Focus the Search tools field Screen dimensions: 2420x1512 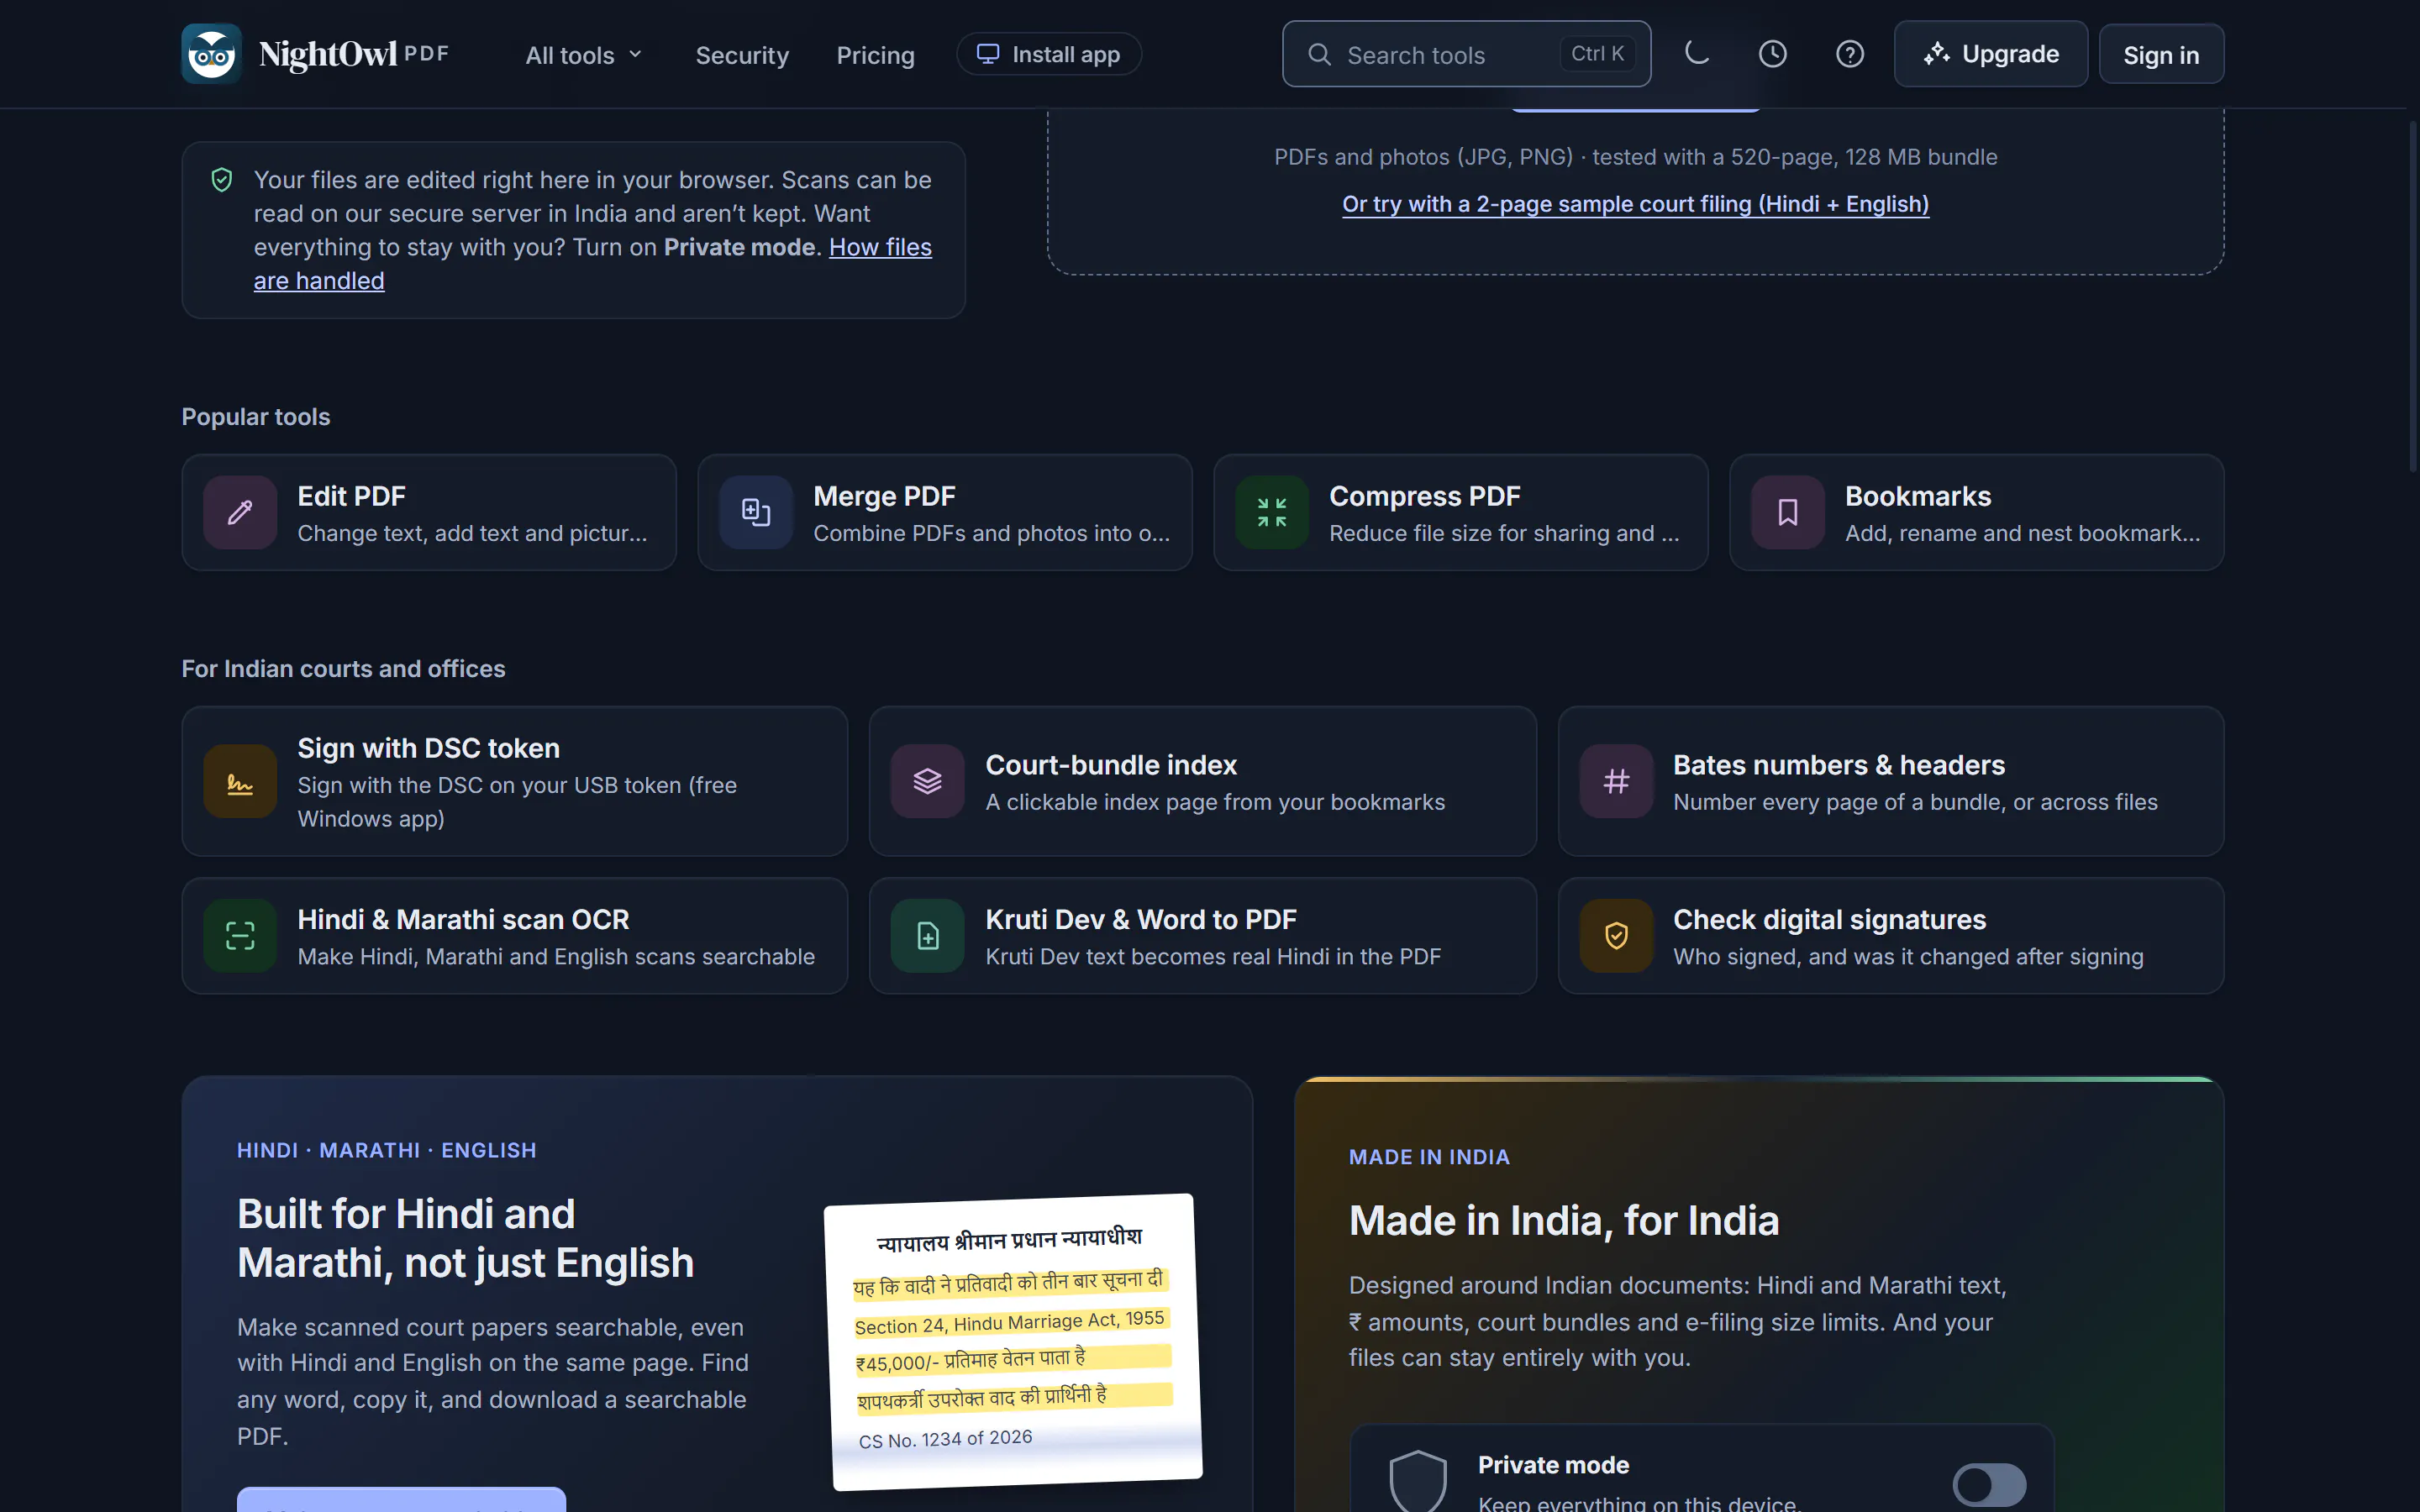[1466, 54]
